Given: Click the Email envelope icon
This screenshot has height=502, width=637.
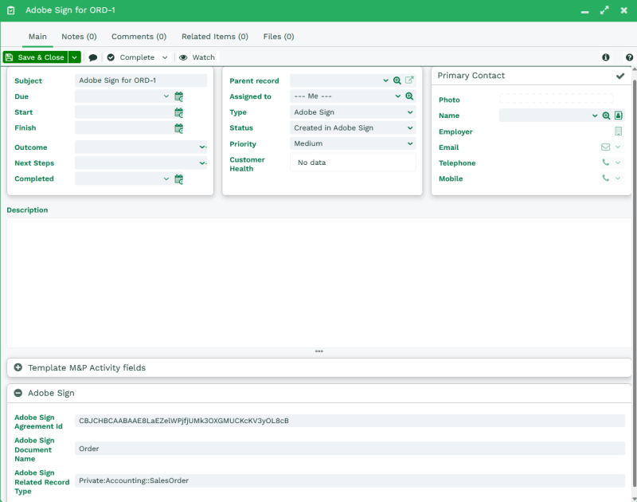Looking at the screenshot, I should (x=605, y=147).
